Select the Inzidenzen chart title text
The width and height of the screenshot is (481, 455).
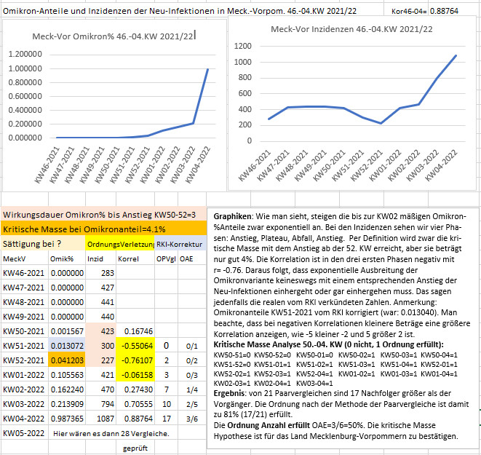click(351, 29)
